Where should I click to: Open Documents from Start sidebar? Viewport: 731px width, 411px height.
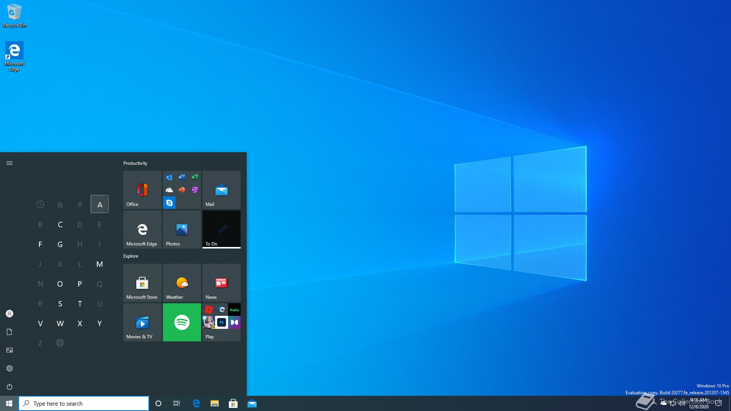pos(10,332)
